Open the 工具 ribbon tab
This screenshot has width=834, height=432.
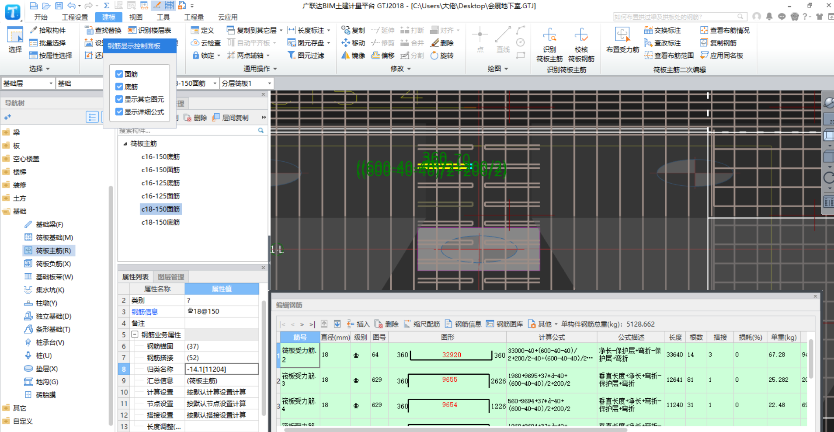coord(163,17)
